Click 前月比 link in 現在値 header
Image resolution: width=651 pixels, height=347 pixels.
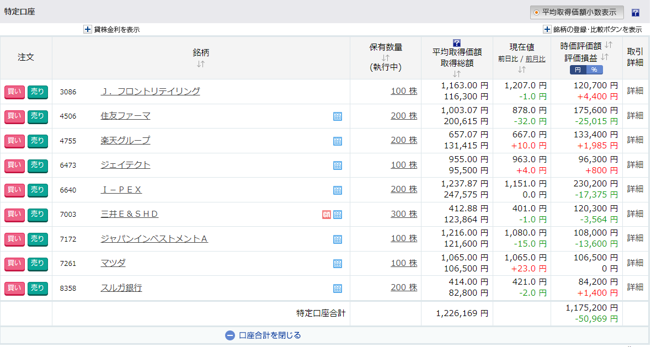tap(536, 59)
